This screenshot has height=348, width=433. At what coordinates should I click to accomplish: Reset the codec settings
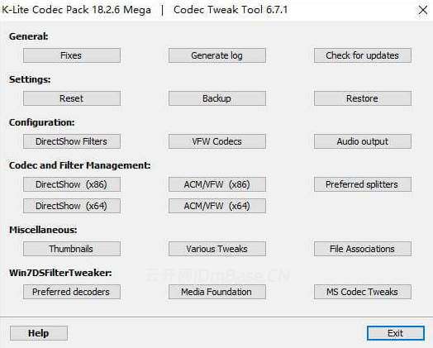click(72, 98)
